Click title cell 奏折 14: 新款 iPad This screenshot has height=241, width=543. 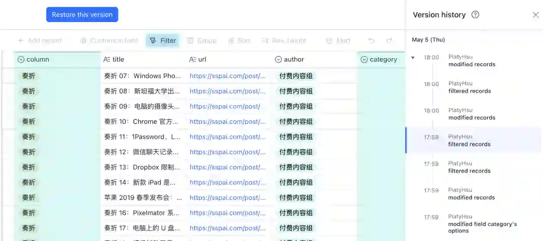point(144,182)
